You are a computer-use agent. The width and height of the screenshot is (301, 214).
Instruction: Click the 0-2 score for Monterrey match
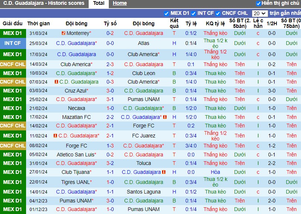[x=110, y=33]
